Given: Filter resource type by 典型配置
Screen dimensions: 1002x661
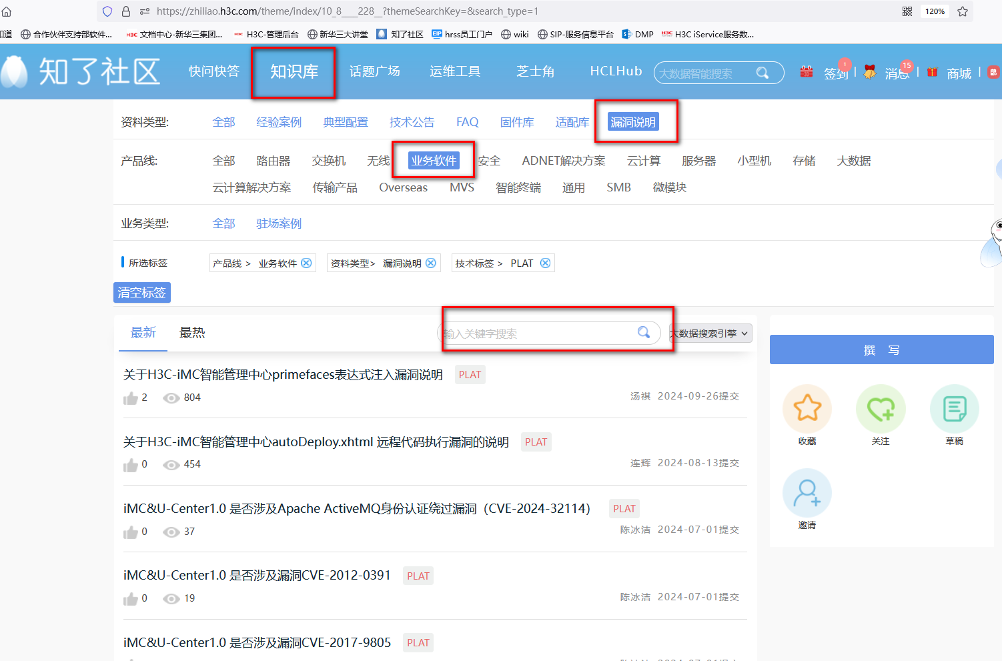Looking at the screenshot, I should [x=346, y=122].
